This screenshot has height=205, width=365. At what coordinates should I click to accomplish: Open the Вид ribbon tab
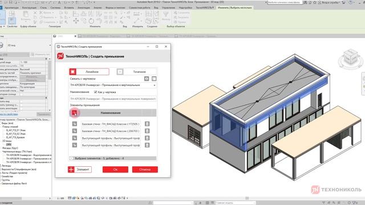(156, 7)
